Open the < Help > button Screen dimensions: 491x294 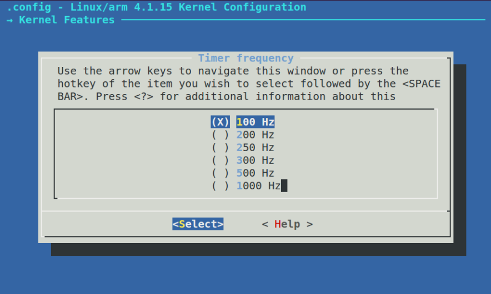click(x=287, y=224)
